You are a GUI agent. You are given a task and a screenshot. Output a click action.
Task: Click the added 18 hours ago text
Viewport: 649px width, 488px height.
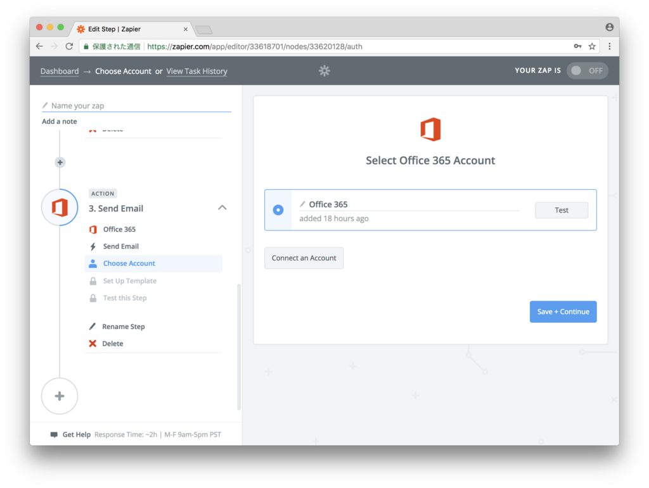tap(333, 218)
